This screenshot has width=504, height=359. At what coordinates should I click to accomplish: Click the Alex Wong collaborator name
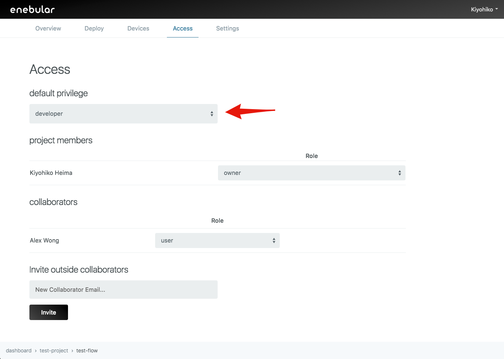pyautogui.click(x=44, y=241)
